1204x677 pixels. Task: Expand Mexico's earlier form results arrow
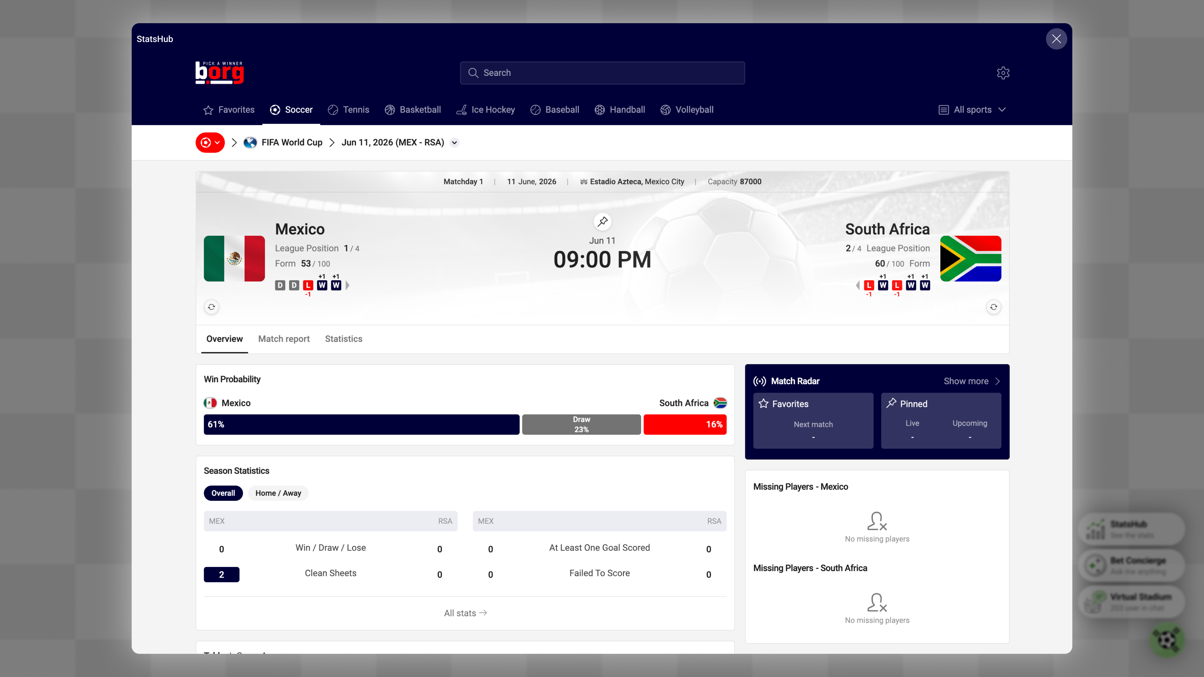(347, 285)
